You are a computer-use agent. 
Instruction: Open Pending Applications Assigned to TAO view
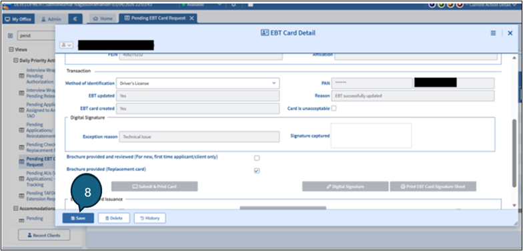point(40,110)
